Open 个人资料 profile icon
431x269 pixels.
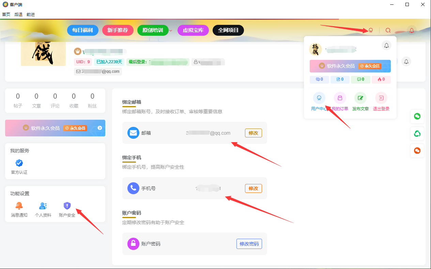43,206
